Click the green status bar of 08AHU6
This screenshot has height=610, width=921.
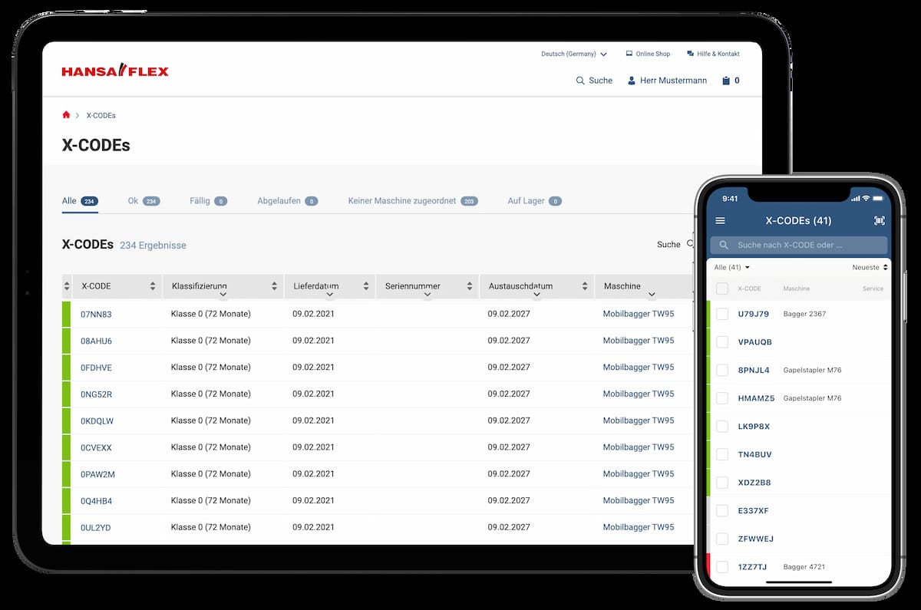coord(66,341)
